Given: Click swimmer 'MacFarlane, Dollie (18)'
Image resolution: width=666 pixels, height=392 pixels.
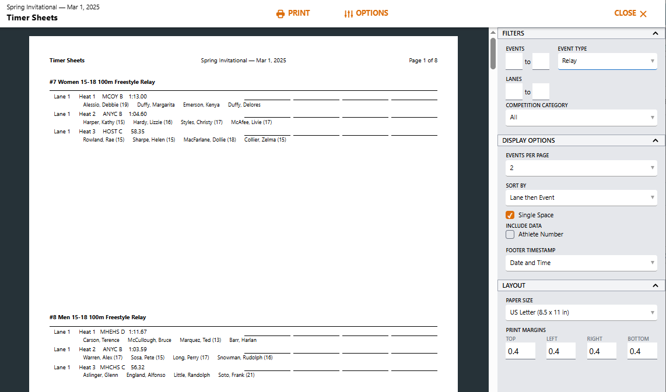Looking at the screenshot, I should [x=209, y=140].
